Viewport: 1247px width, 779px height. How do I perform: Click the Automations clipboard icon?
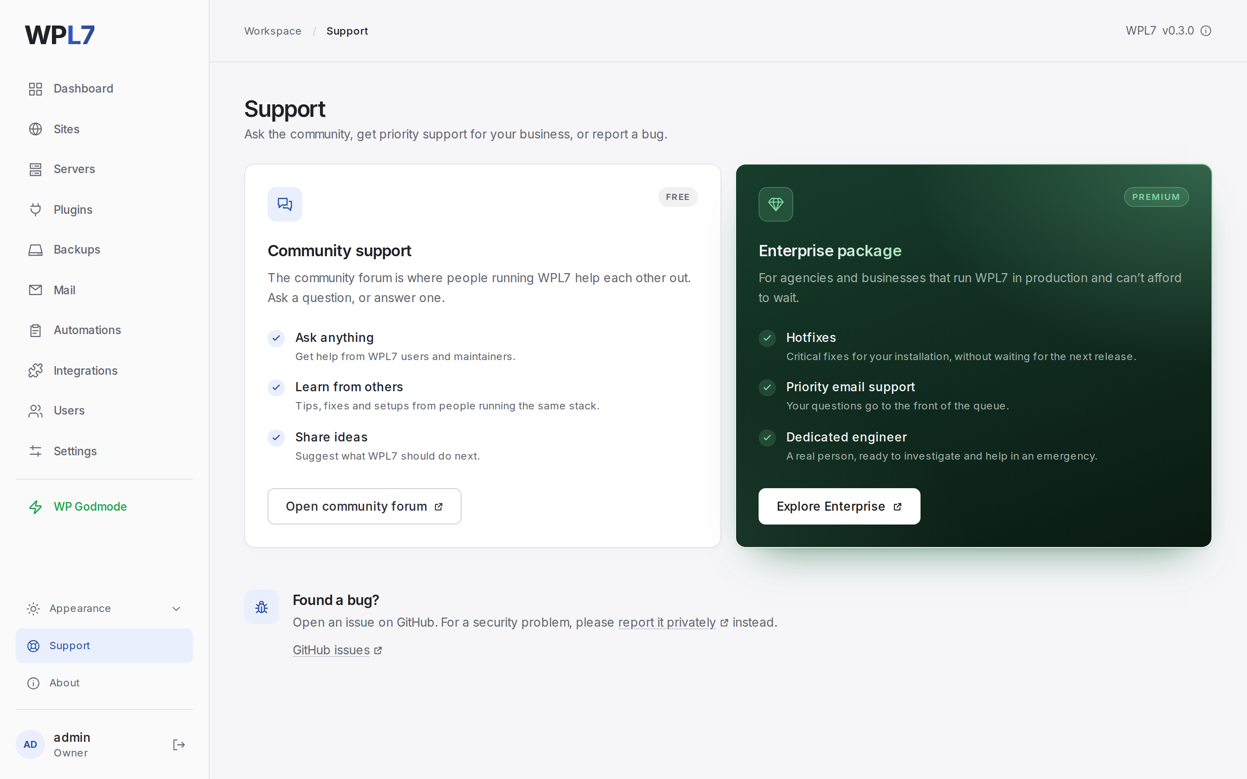35,330
